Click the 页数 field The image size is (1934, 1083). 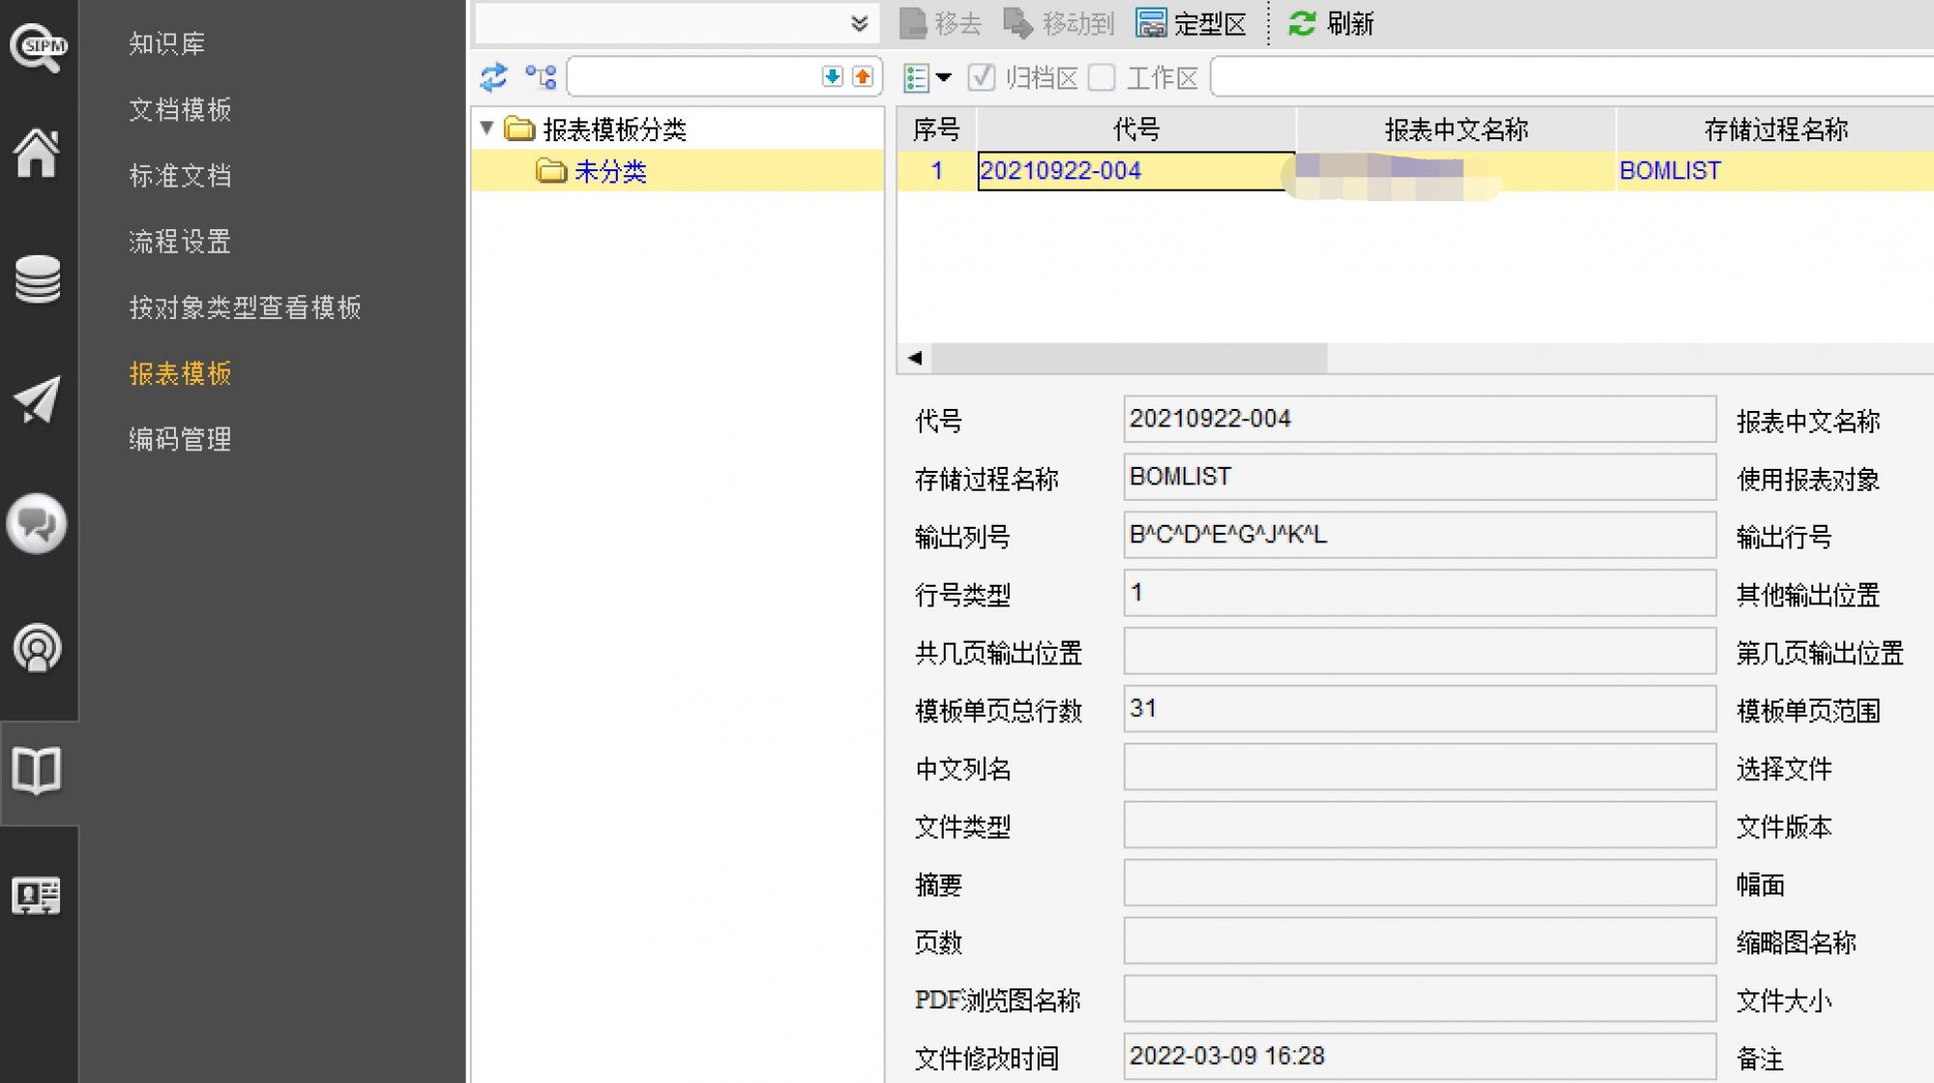click(1420, 941)
